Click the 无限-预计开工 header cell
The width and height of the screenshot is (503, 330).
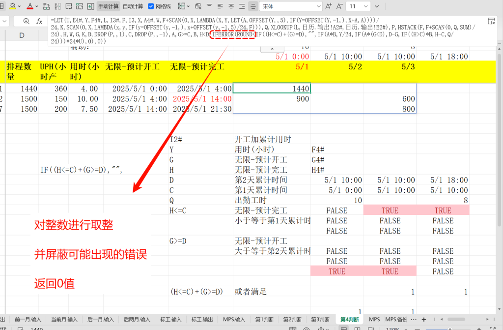(136, 72)
